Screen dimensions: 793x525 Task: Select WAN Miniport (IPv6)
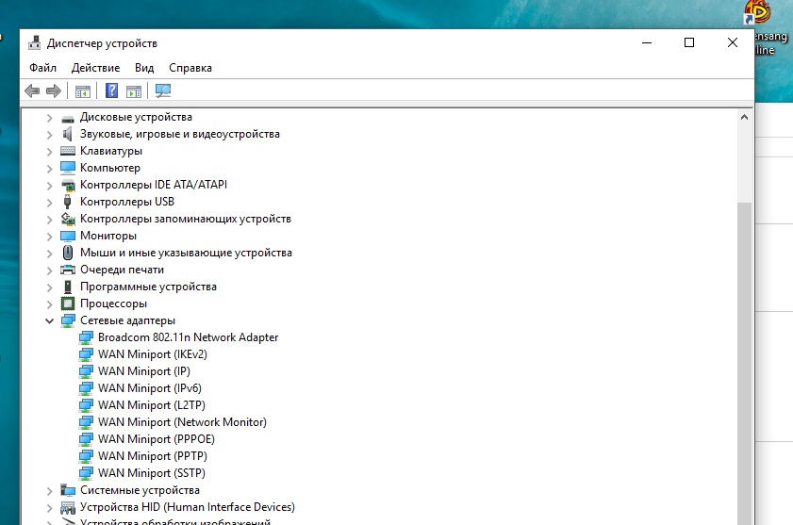(x=150, y=388)
